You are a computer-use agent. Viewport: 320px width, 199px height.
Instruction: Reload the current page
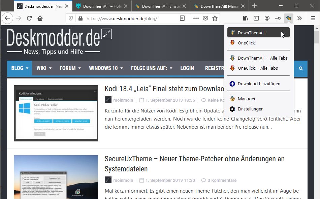tap(29, 19)
